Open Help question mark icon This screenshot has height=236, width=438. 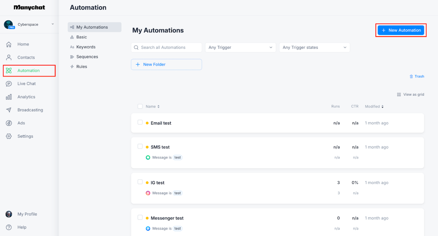(x=9, y=227)
